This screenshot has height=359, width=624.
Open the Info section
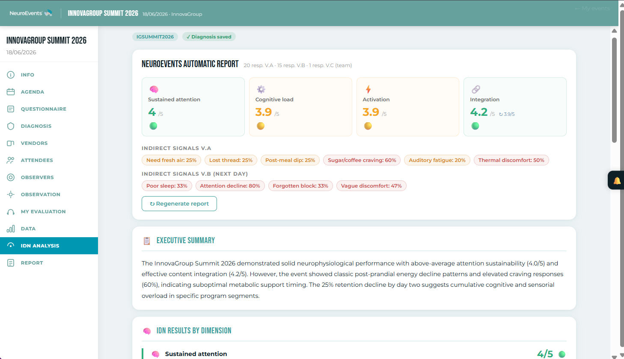49,75
